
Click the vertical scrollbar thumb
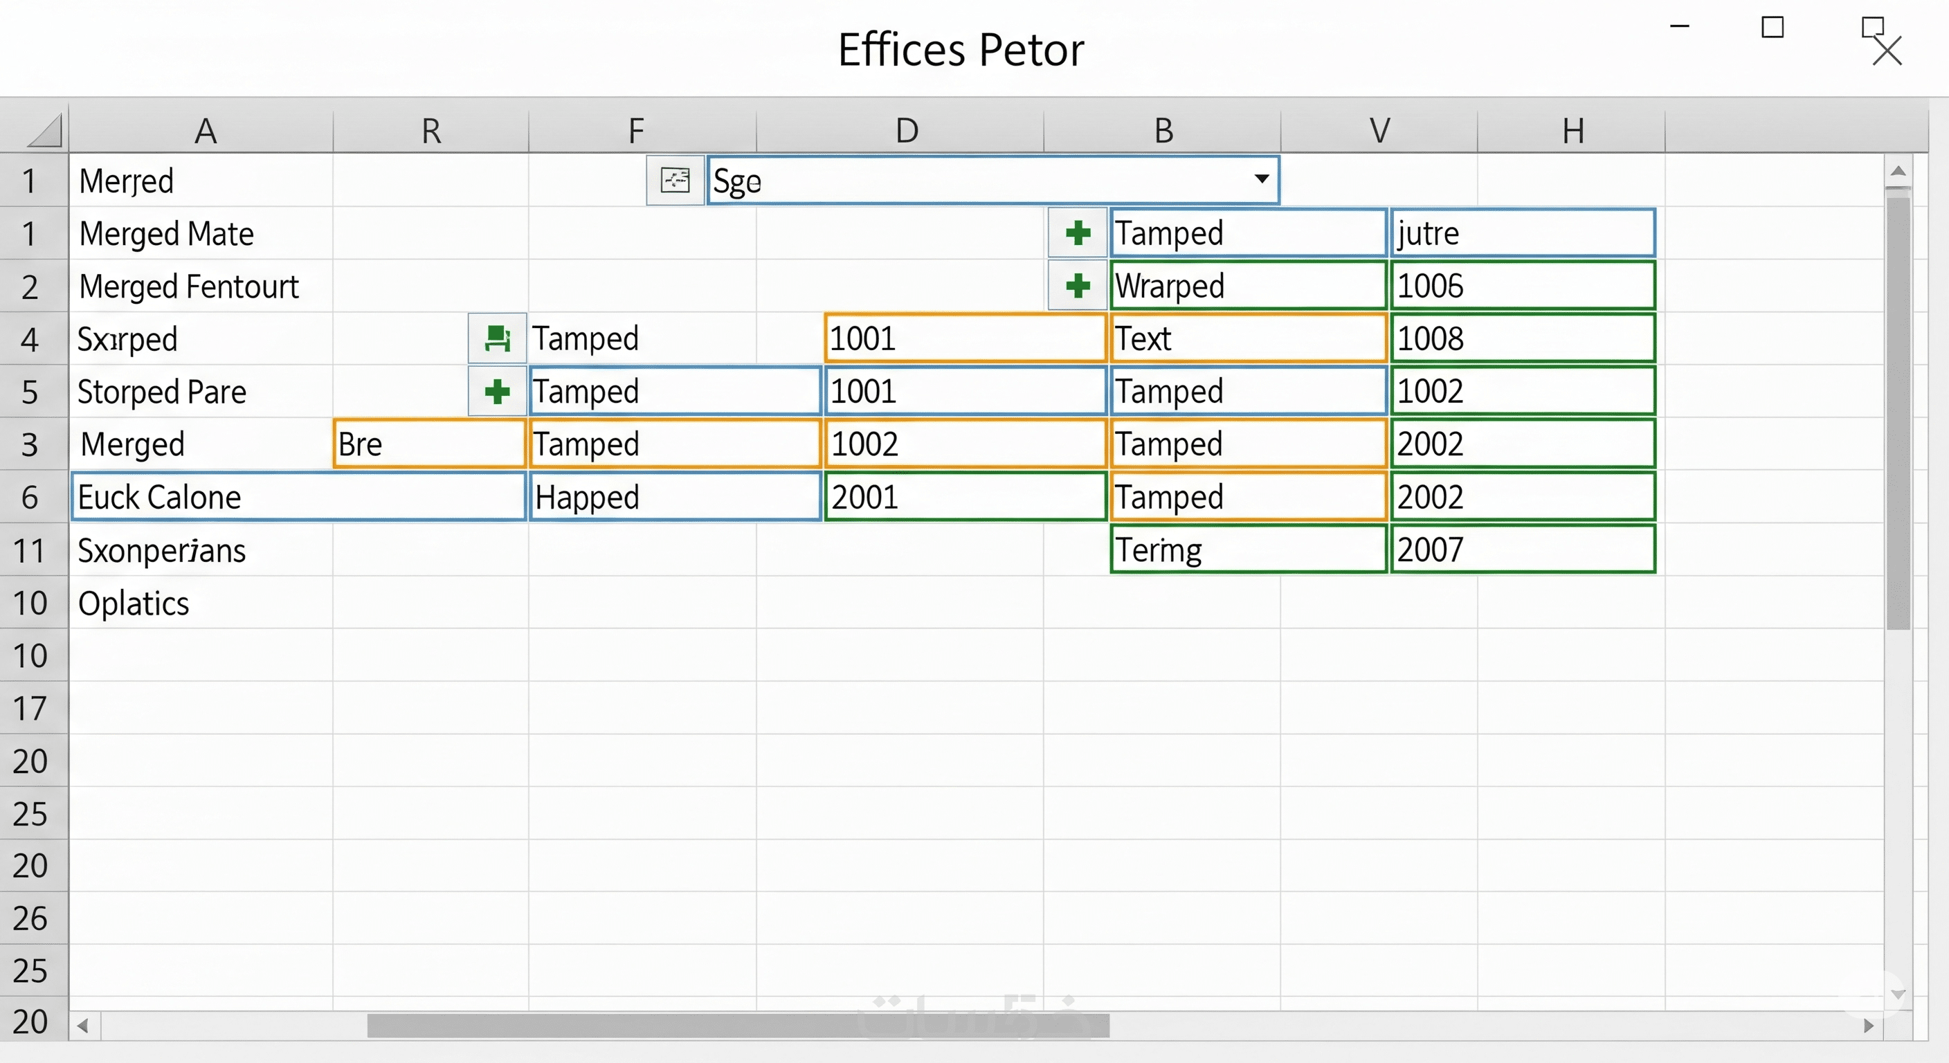coord(1897,412)
